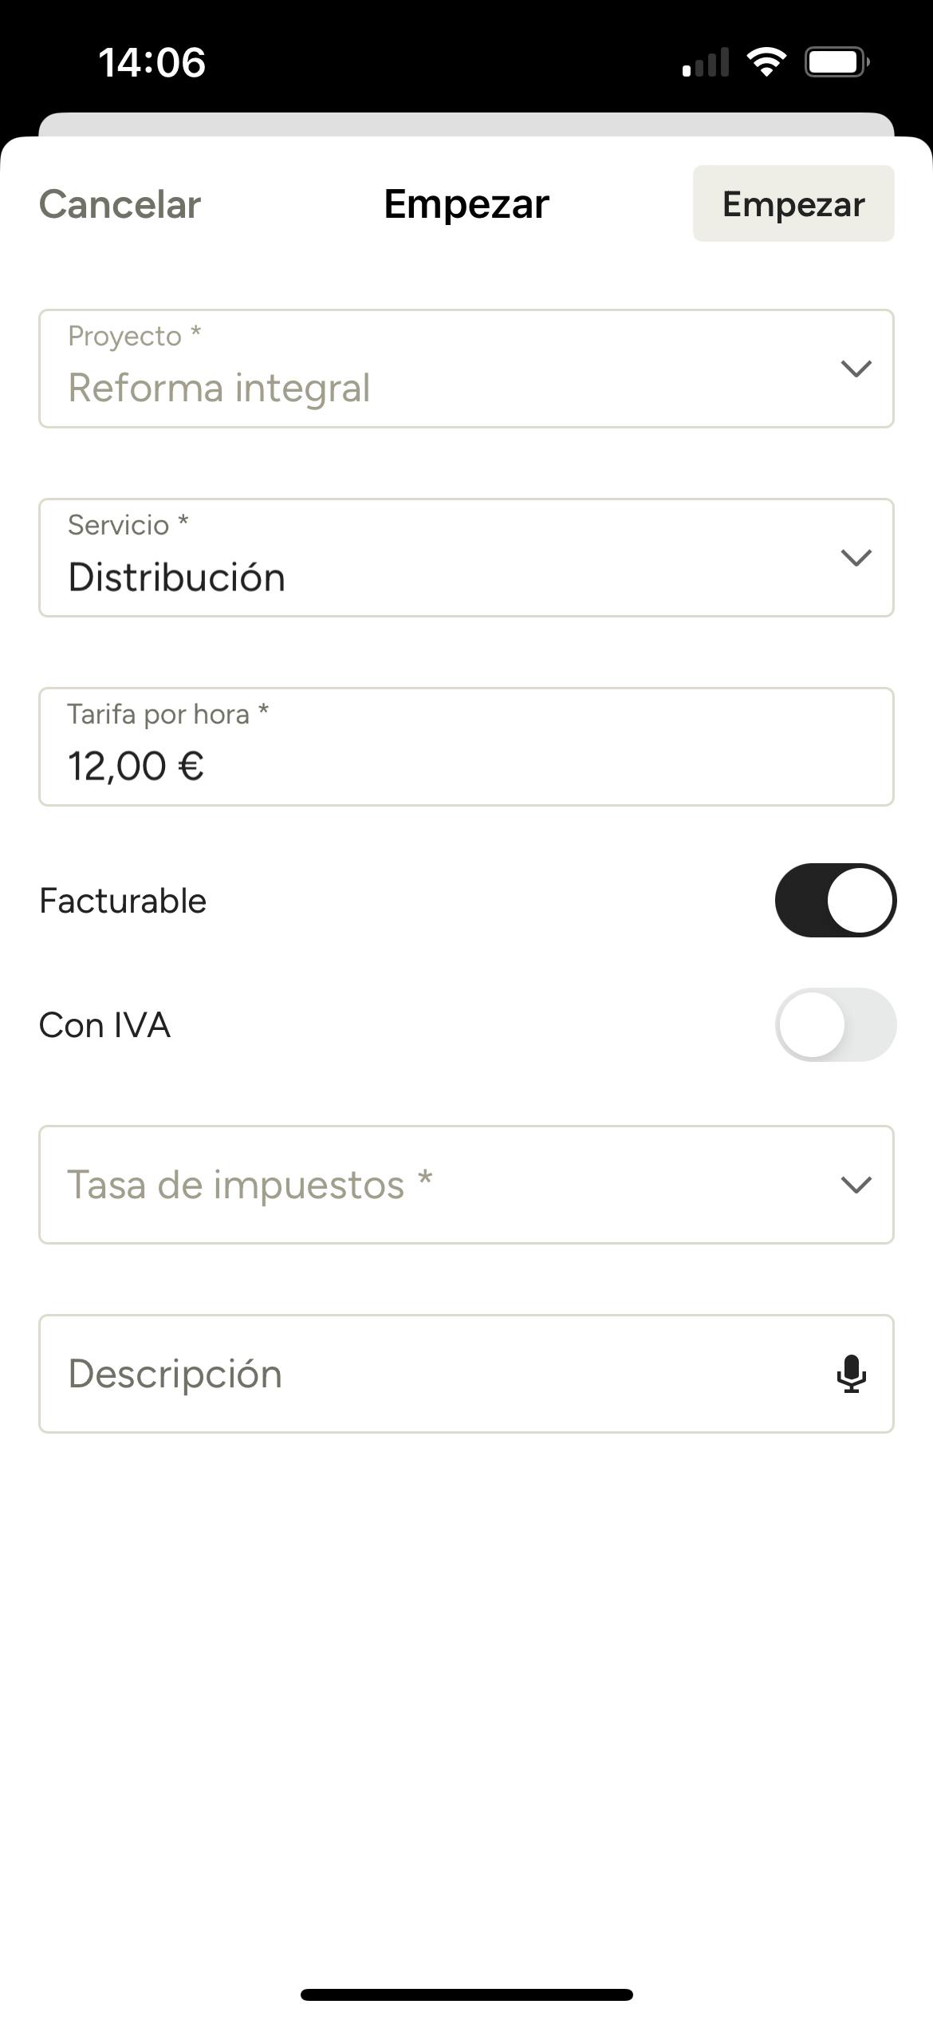Tap the microphone icon in Descripción
This screenshot has height=2020, width=933.
pyautogui.click(x=851, y=1374)
